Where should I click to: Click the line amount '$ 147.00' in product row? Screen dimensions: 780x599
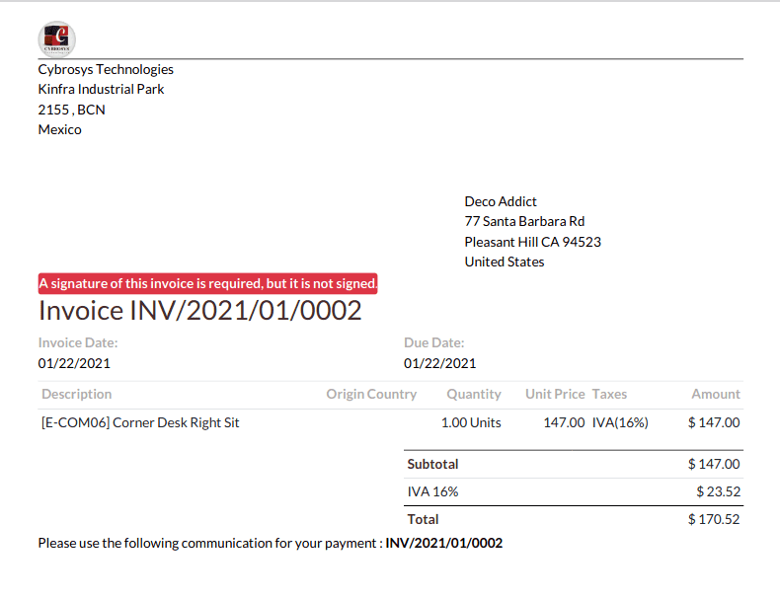click(714, 422)
